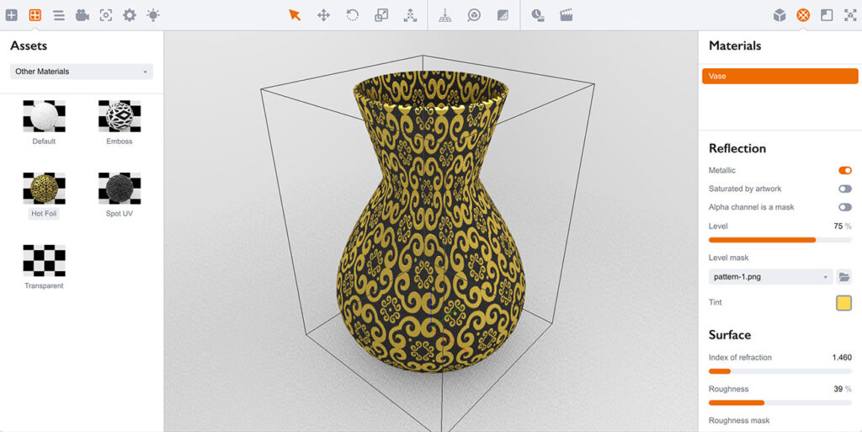Enable Saturated by artwork switch
Screen dimensions: 862x432
pyautogui.click(x=844, y=189)
